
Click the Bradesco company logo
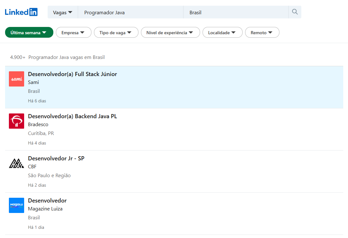[x=17, y=121]
